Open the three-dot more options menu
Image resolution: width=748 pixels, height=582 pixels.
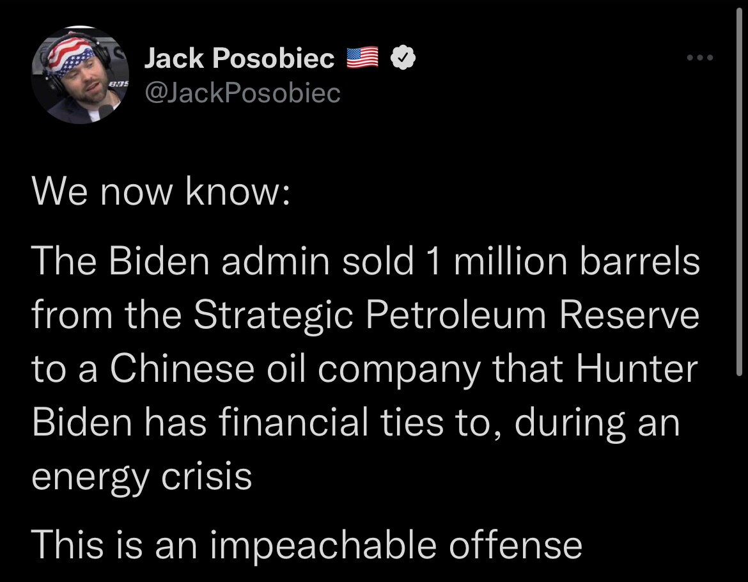699,58
